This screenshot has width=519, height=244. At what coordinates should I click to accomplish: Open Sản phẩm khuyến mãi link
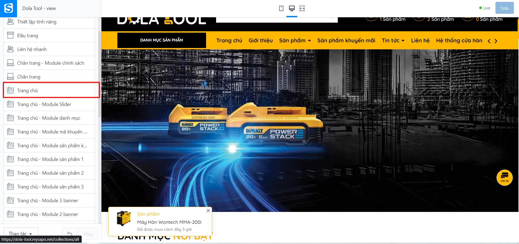(346, 40)
